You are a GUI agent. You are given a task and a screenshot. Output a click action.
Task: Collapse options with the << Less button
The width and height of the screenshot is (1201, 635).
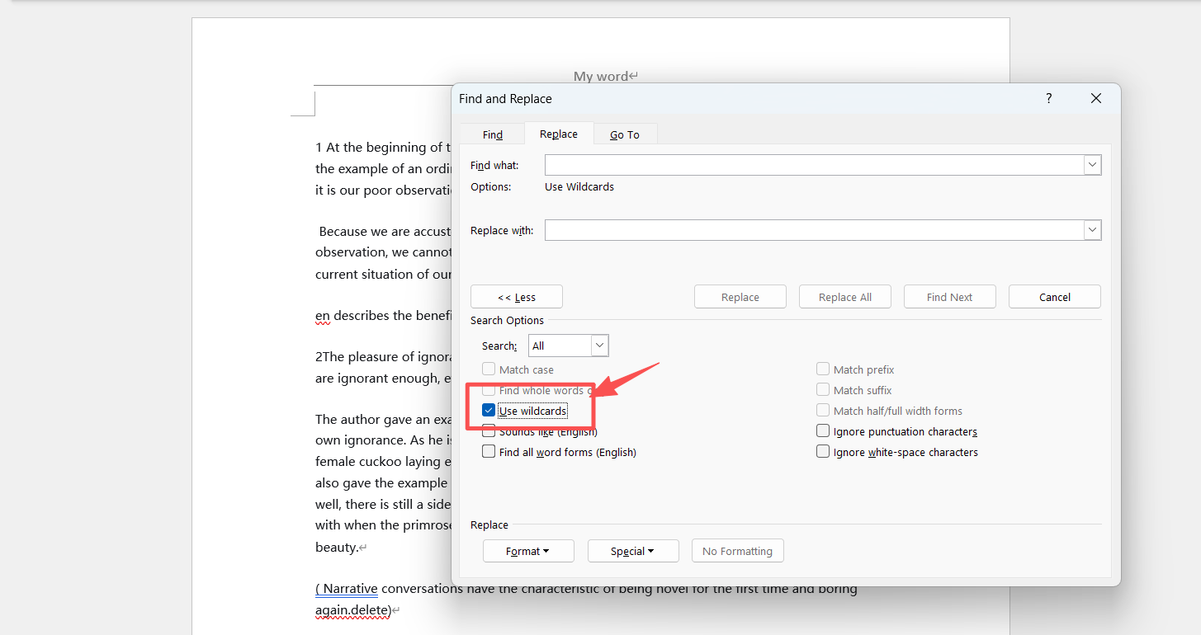[517, 297]
